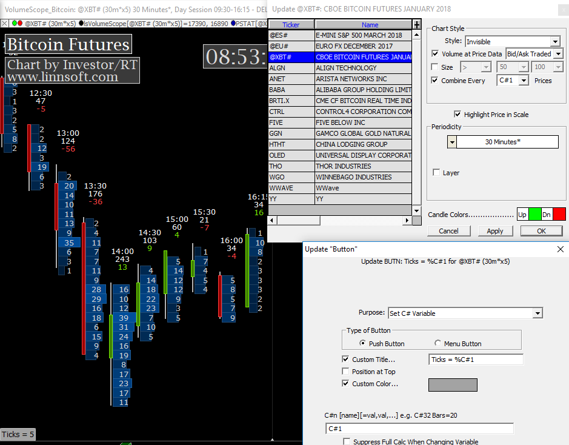The height and width of the screenshot is (445, 569).
Task: Select the FIVE ticker row
Action: [340, 122]
